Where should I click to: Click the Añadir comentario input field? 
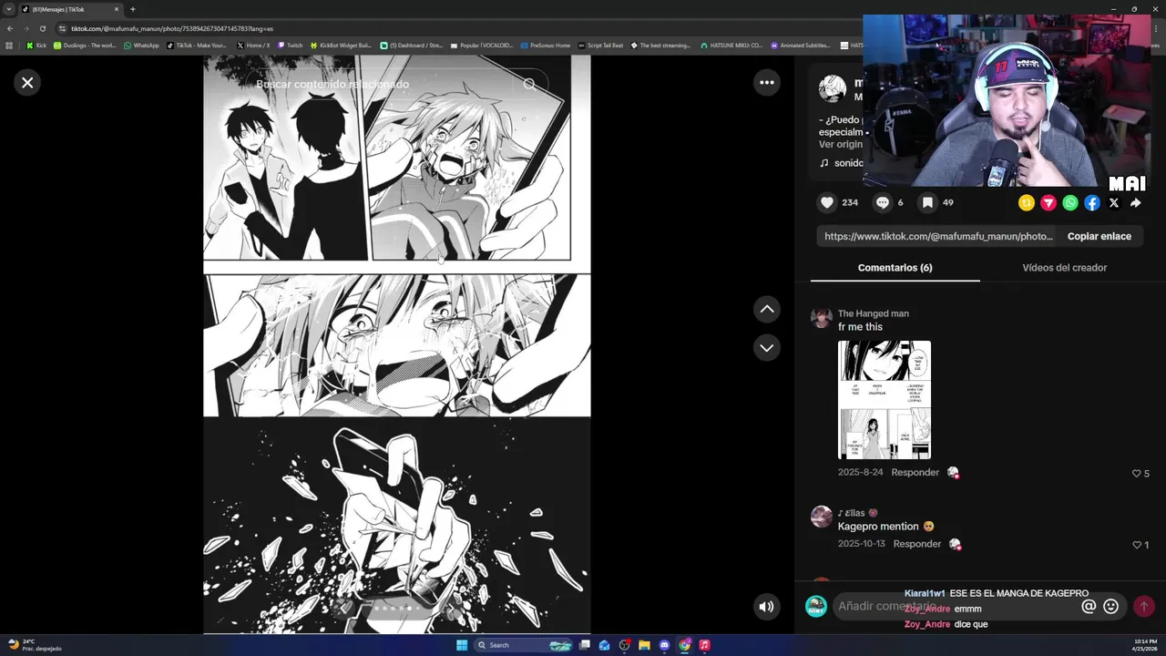[956, 607]
